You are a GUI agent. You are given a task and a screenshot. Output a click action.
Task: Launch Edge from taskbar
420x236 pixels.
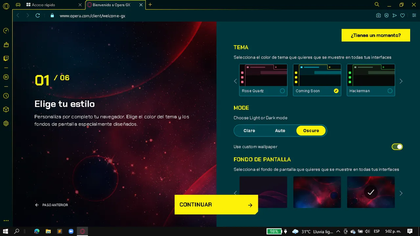click(x=37, y=231)
